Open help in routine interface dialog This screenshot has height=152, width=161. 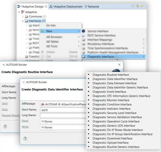(5, 126)
